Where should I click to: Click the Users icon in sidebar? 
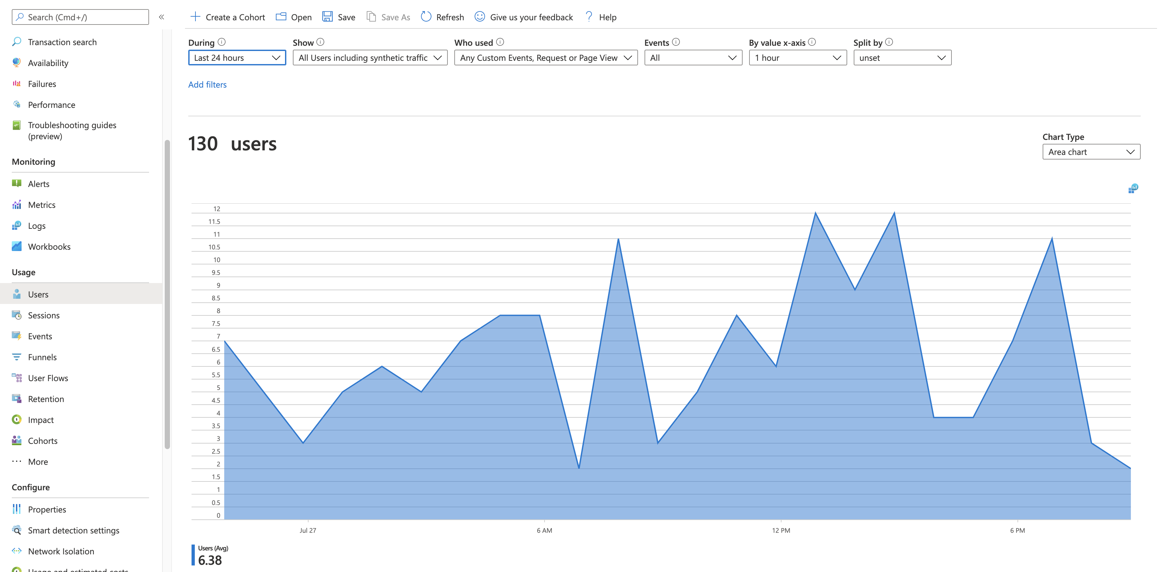16,294
